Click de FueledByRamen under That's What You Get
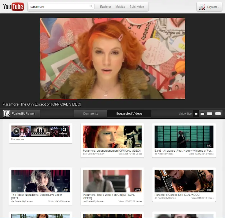The width and height of the screenshot is (225, 218). tap(94, 201)
